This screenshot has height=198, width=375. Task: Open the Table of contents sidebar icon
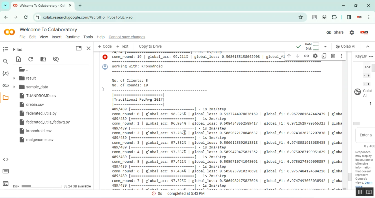tap(6, 49)
